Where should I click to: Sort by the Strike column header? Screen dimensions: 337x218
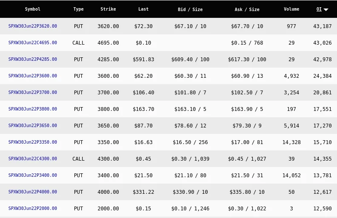click(x=108, y=9)
